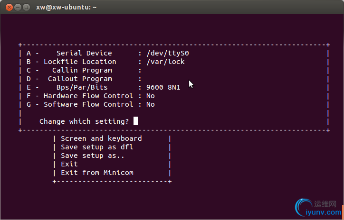
Task: Select the Exit menu entry
Action: [69, 164]
